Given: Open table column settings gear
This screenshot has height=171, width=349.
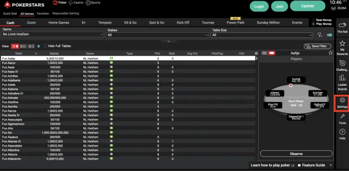Looking at the screenshot, I should click(x=256, y=53).
